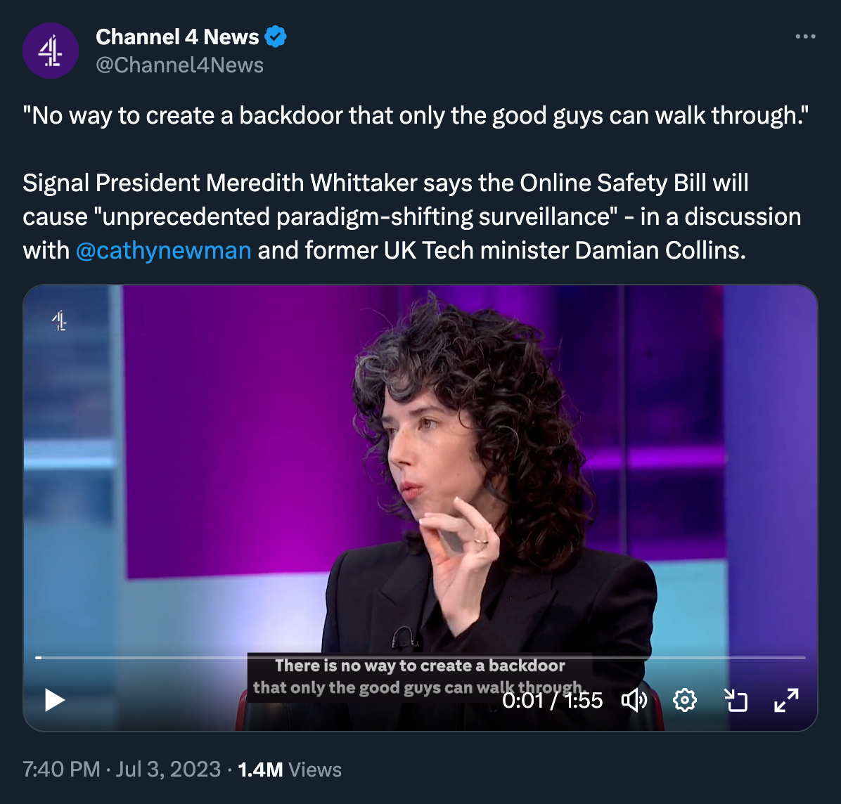Click the tweet date Jul 3, 2023
The image size is (841, 804).
click(x=166, y=770)
